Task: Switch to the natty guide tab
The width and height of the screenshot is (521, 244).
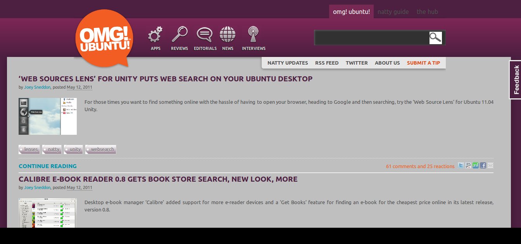Action: pos(393,12)
